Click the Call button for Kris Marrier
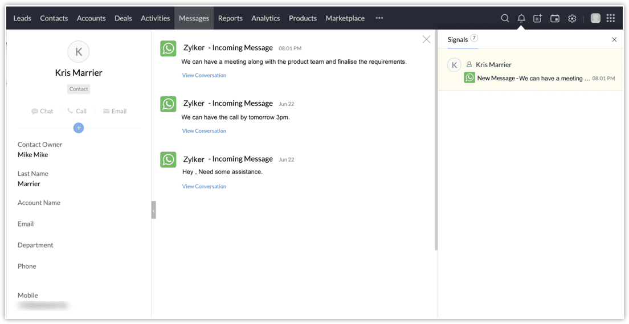Screen dimensions: 629x324 tap(77, 111)
